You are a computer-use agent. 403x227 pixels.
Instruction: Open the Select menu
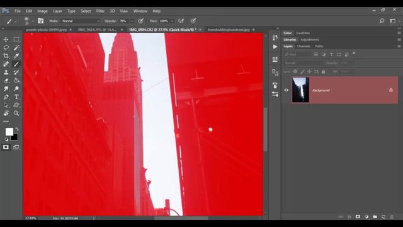tap(86, 11)
